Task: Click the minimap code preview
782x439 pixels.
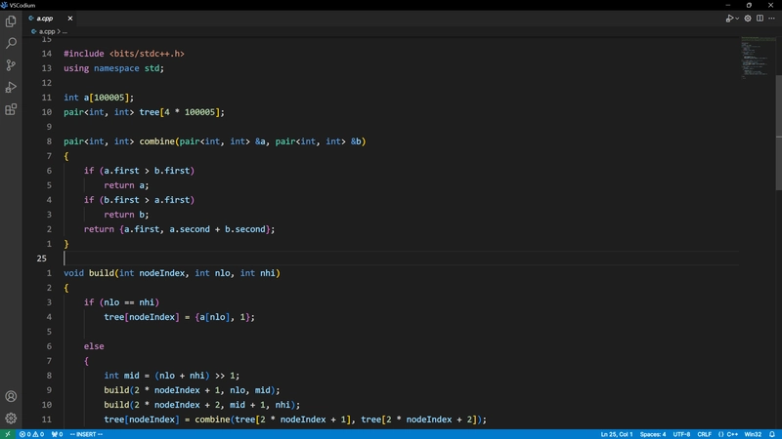Action: 756,59
